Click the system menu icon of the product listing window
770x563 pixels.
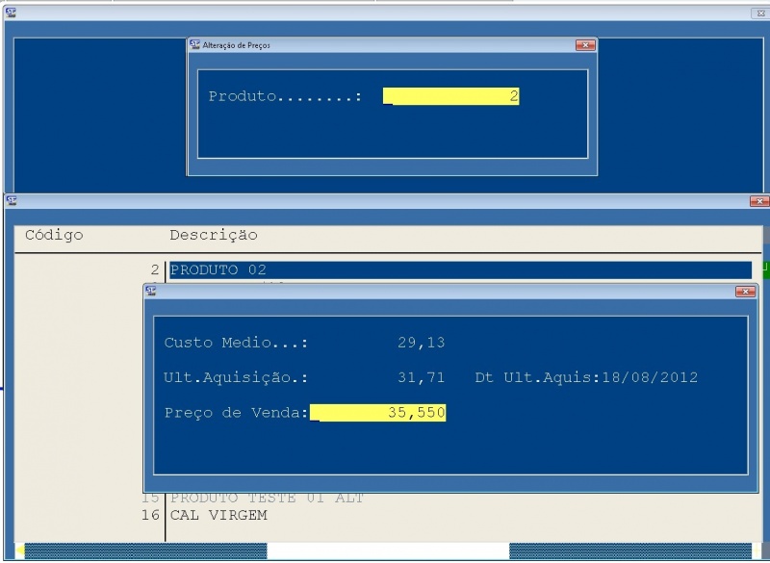point(13,202)
